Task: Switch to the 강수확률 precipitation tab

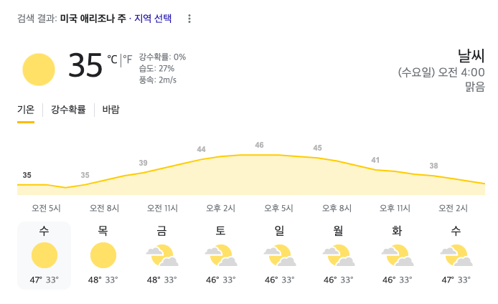Action: 68,110
